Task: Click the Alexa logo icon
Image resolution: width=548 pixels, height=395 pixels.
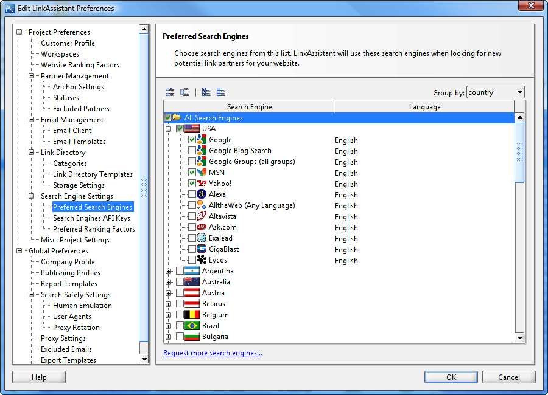Action: click(202, 194)
